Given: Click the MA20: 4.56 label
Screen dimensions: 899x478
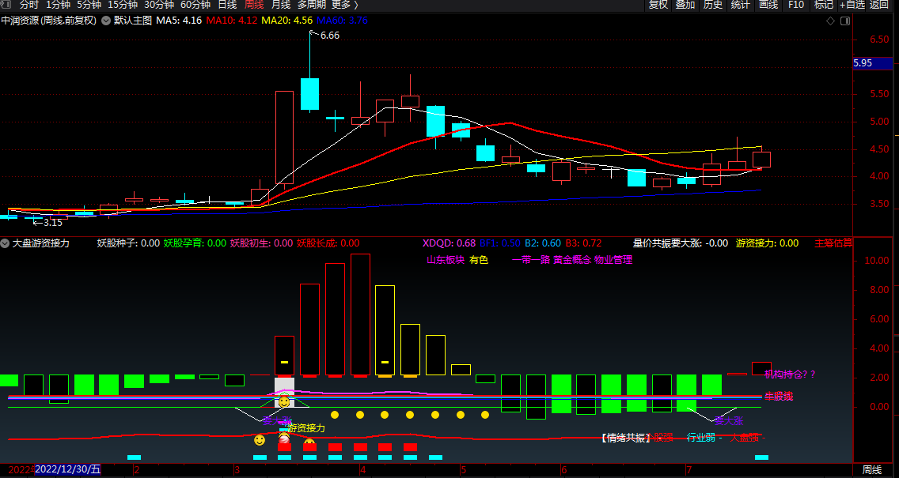Looking at the screenshot, I should [x=286, y=21].
